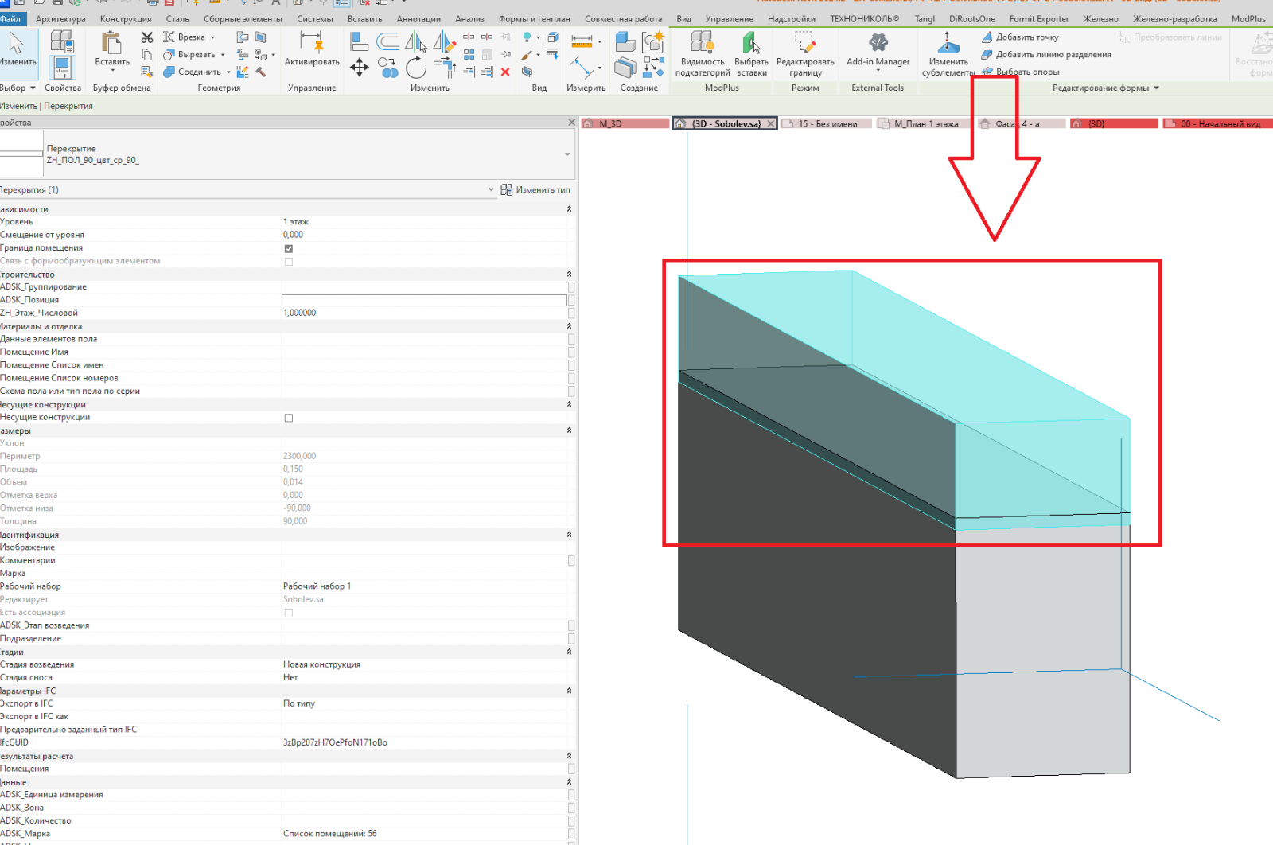Select the Align tool in Изменить panel
The height and width of the screenshot is (845, 1273).
(x=360, y=41)
